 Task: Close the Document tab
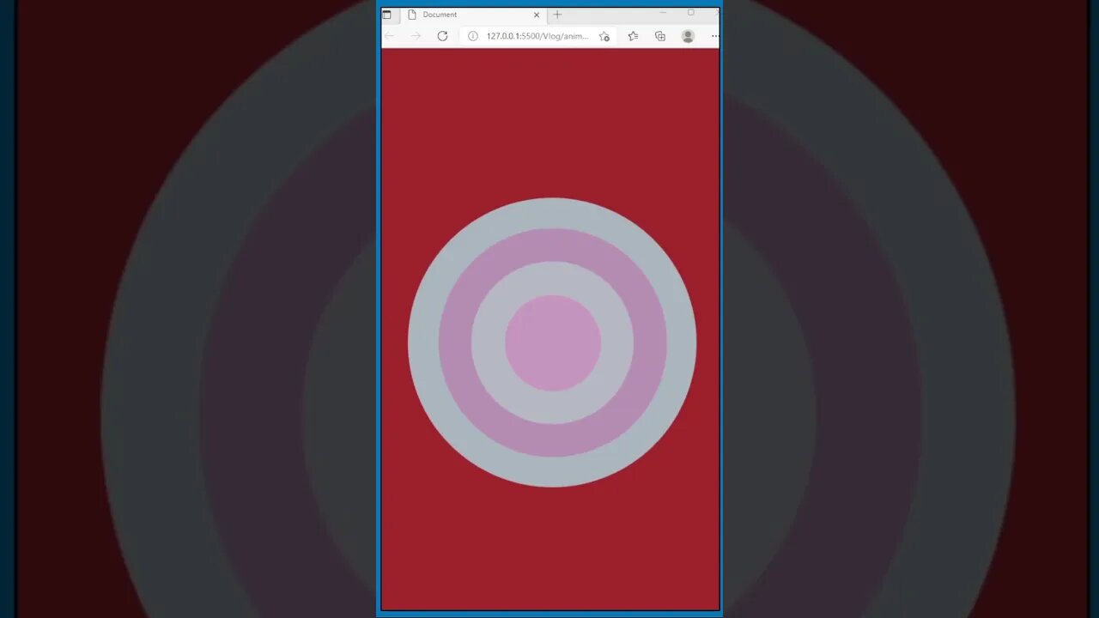coord(537,15)
